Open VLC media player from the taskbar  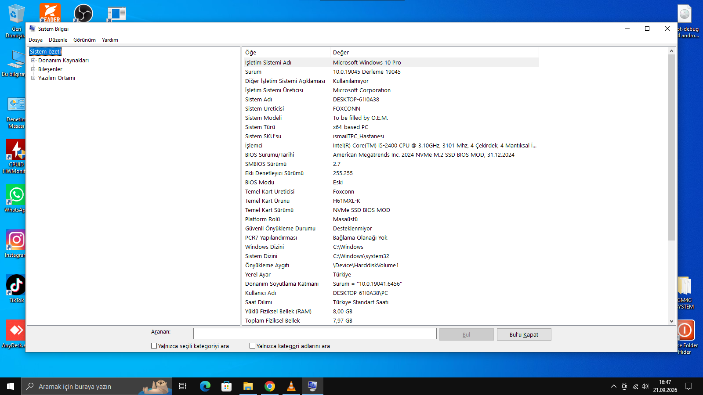coord(291,386)
